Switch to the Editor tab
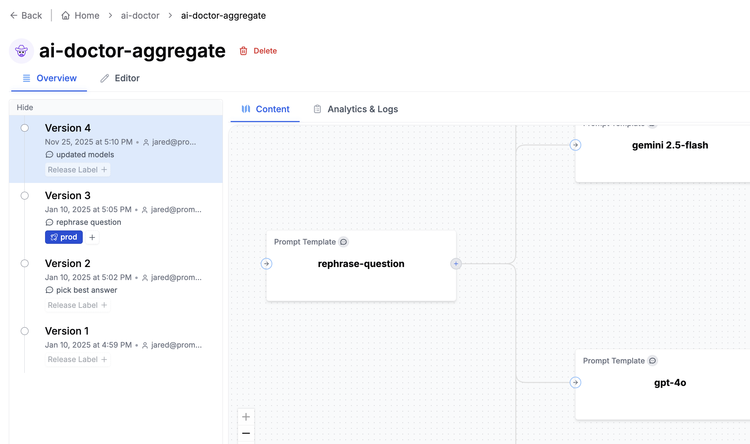This screenshot has width=750, height=444. pyautogui.click(x=120, y=78)
